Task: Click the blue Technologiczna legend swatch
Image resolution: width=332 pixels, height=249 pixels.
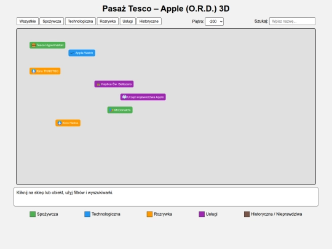Action: pyautogui.click(x=87, y=215)
